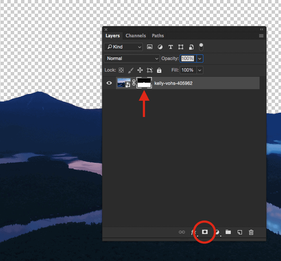Screen dimensions: 281x261
Task: Filter layers by type (T) icon
Action: pos(170,47)
